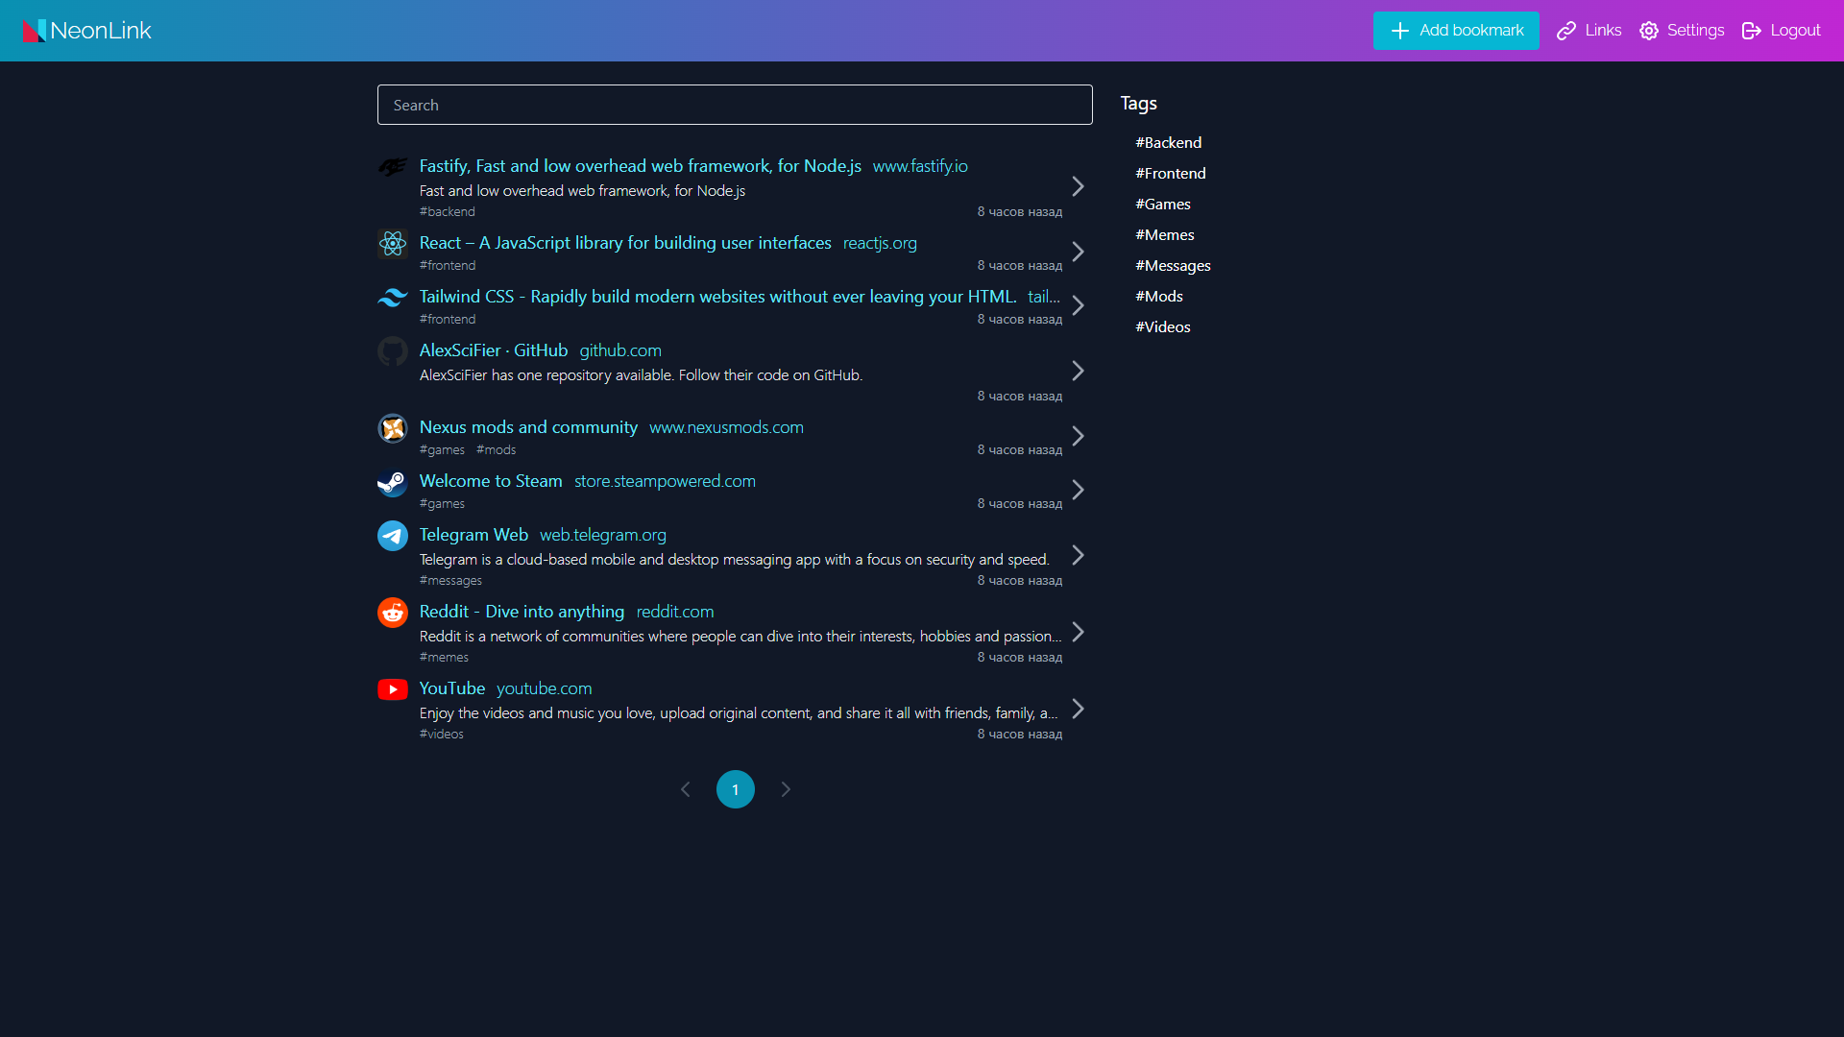Expand the YouTube bookmark chevron
The image size is (1844, 1037).
tap(1078, 710)
